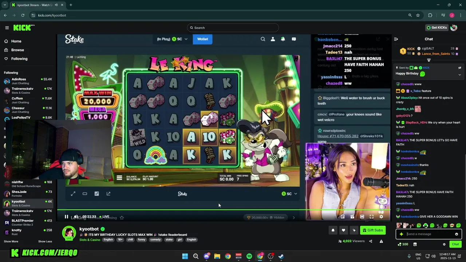Click the Get KICKs button
Image resolution: width=466 pixels, height=262 pixels.
click(437, 28)
